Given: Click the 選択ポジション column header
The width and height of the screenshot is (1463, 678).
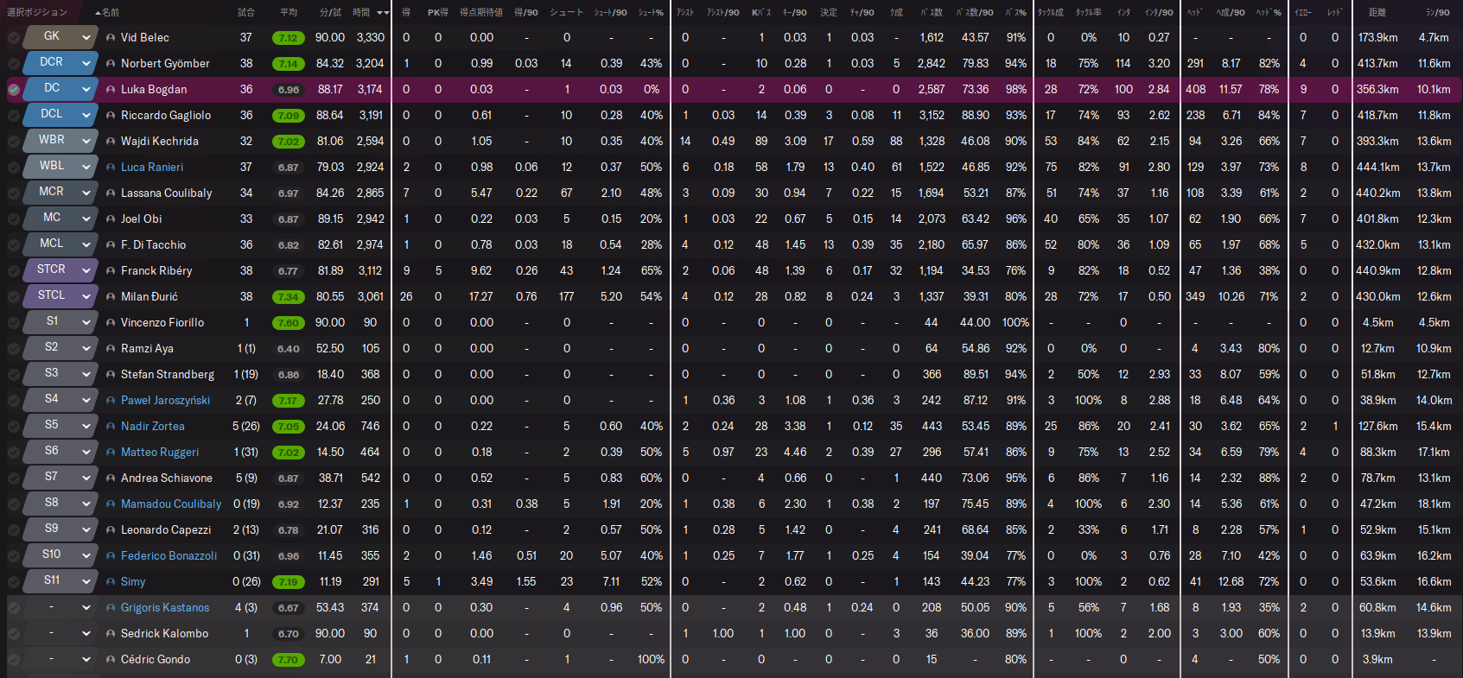Looking at the screenshot, I should tap(37, 12).
